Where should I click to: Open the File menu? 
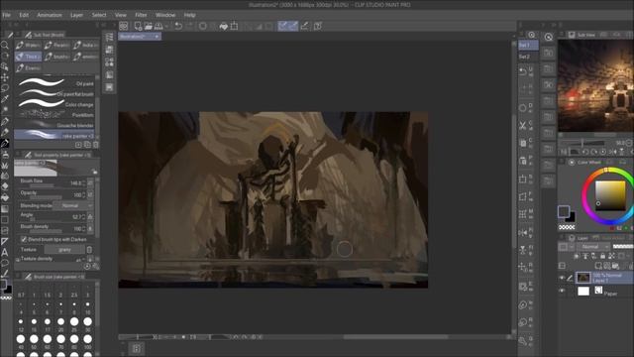pyautogui.click(x=7, y=15)
